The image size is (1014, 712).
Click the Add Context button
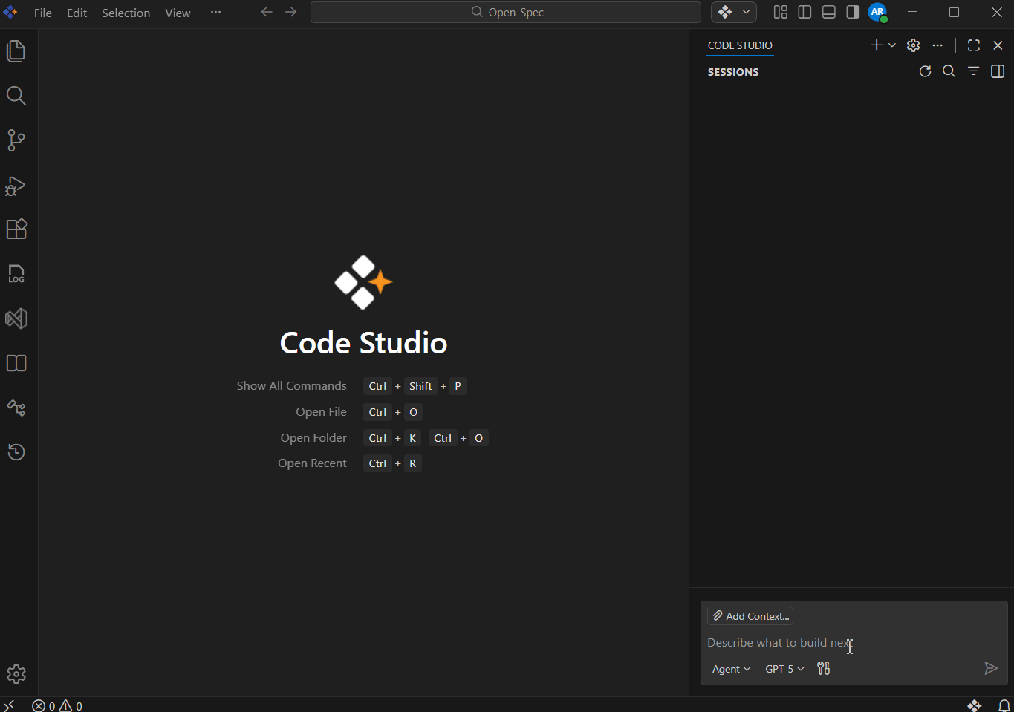click(x=750, y=616)
